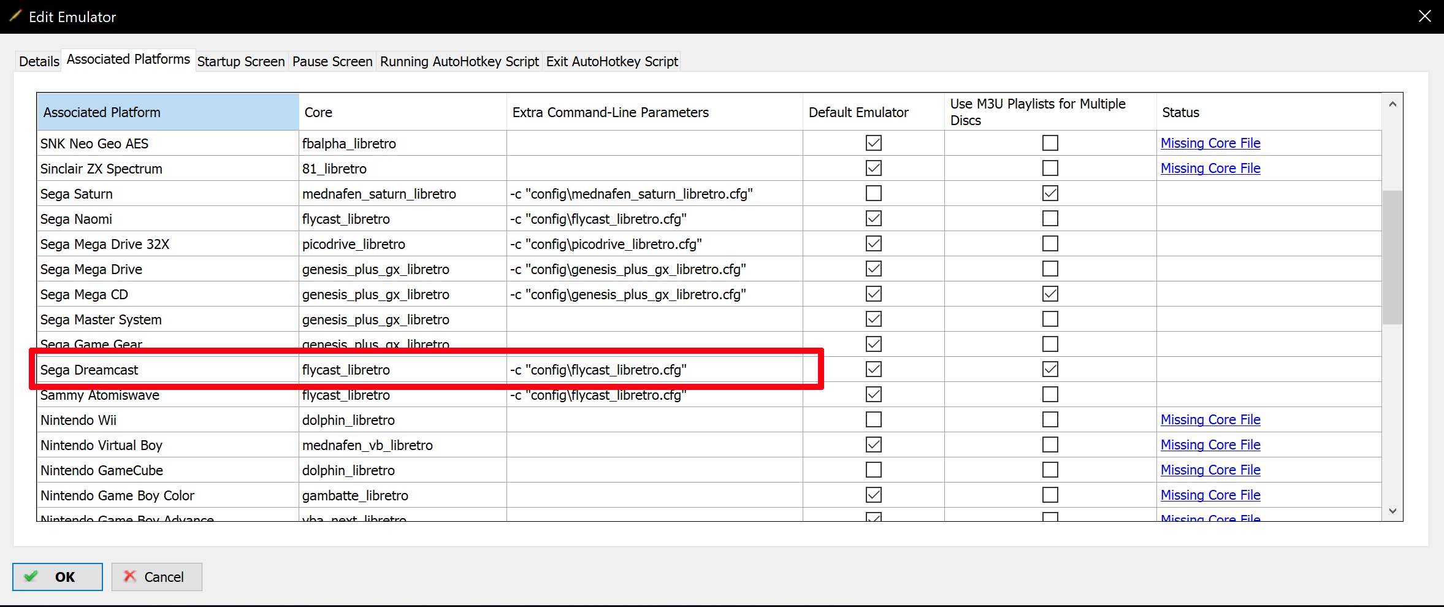Open the Exit AutoHotkey Script tab

(612, 61)
